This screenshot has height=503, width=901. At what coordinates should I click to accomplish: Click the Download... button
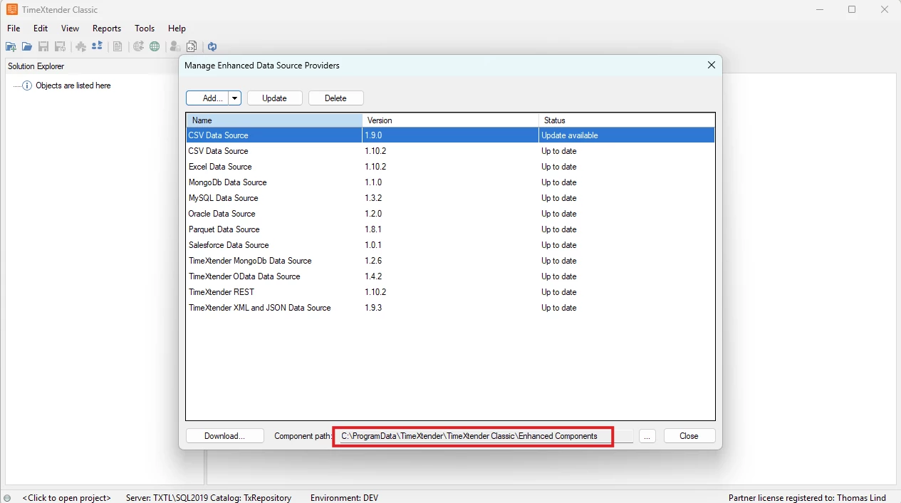coord(224,436)
